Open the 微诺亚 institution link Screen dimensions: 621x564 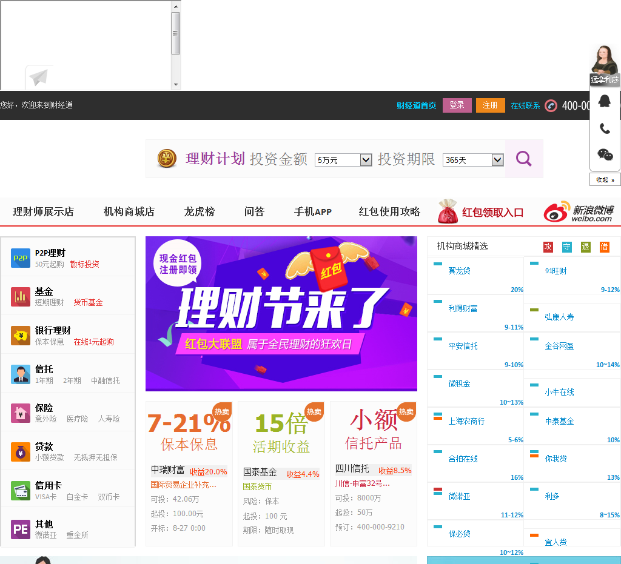point(460,496)
